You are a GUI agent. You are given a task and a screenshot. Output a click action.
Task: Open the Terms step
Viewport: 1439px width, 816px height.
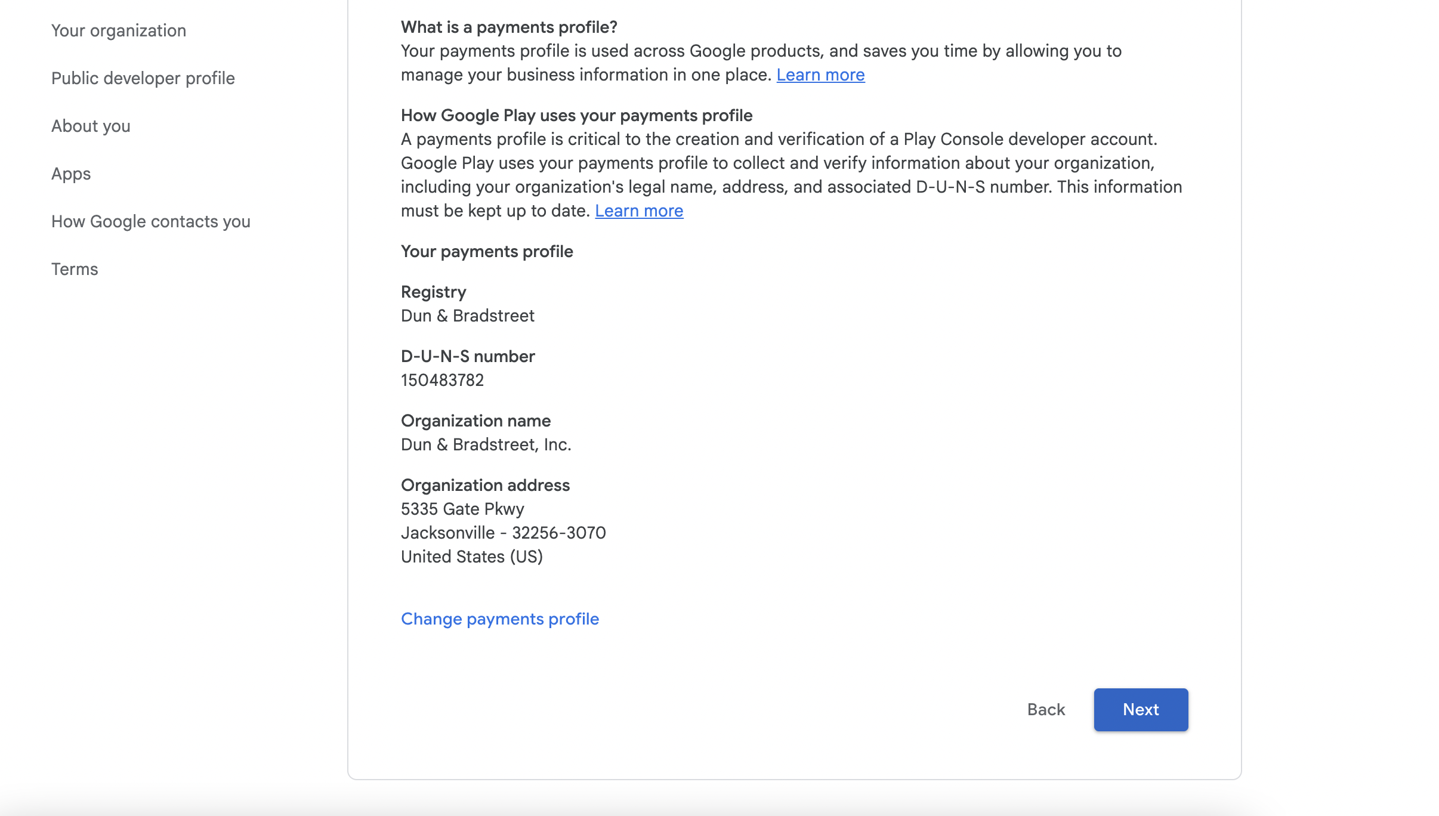75,269
